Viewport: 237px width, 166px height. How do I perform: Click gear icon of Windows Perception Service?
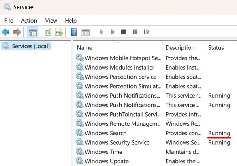(79, 77)
